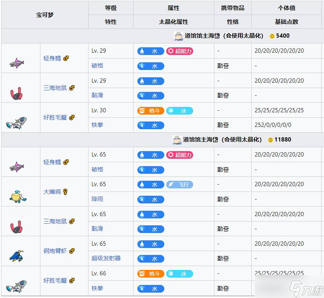The width and height of the screenshot is (324, 298).
Task: Click the coin icon next to 11880
Action: [270, 140]
